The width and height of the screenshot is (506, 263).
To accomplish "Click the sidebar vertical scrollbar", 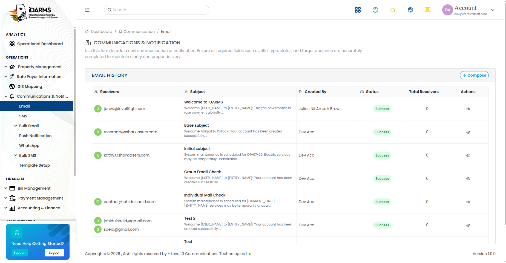I will (74, 103).
